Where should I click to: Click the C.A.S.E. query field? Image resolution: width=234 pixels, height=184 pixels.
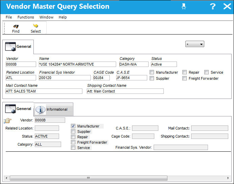[145, 128]
